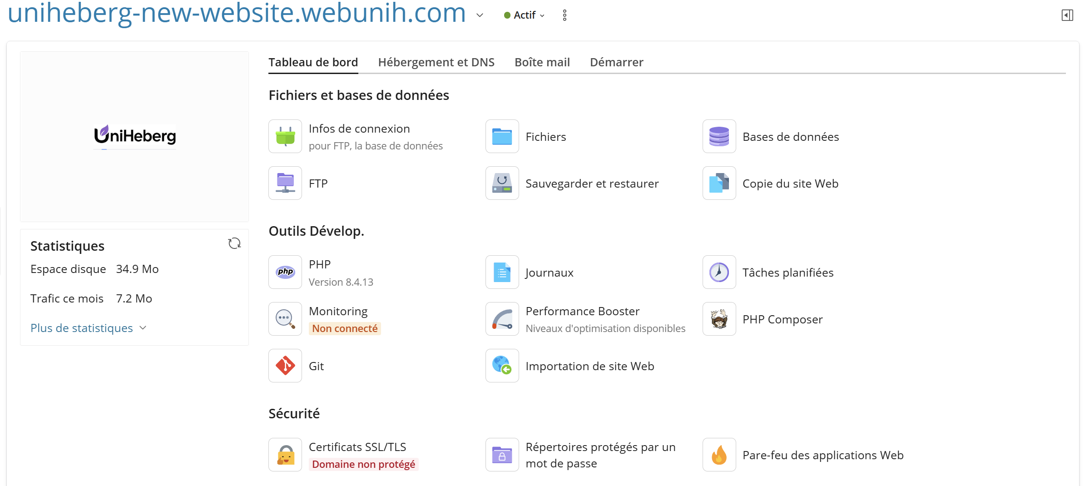Image resolution: width=1085 pixels, height=486 pixels.
Task: Switch to the Boîte mail tab
Action: click(x=542, y=62)
